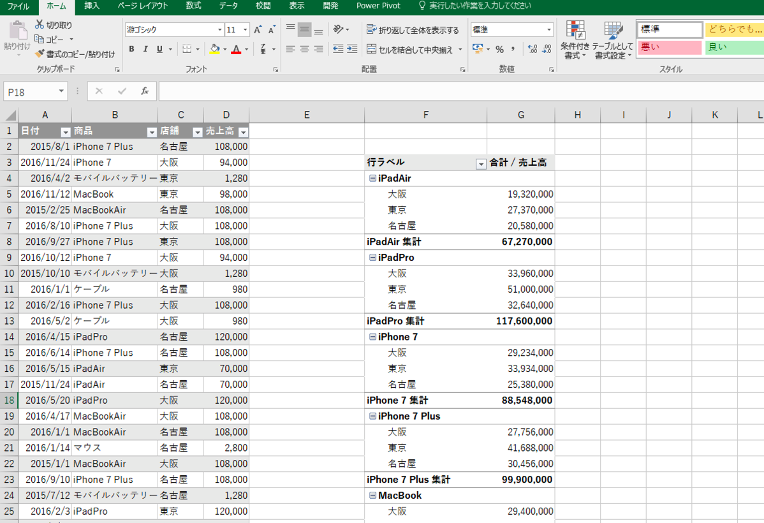Select the Format Painter (書式のコピー/貼り付け)
764x523 pixels.
(x=75, y=54)
